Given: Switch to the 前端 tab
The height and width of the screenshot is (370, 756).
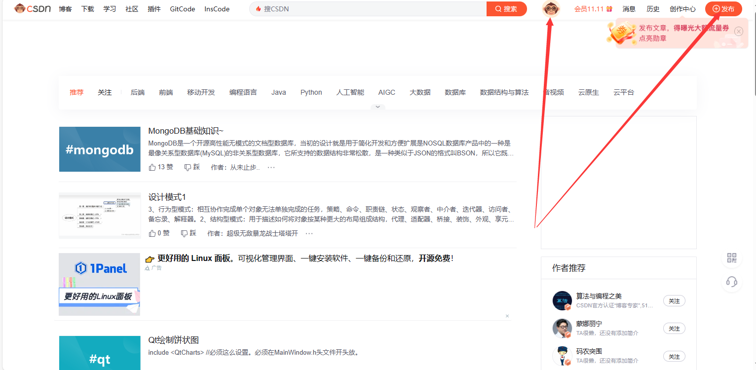Looking at the screenshot, I should point(166,92).
